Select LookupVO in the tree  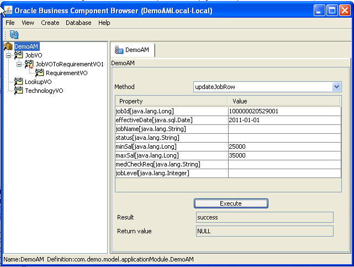(38, 82)
